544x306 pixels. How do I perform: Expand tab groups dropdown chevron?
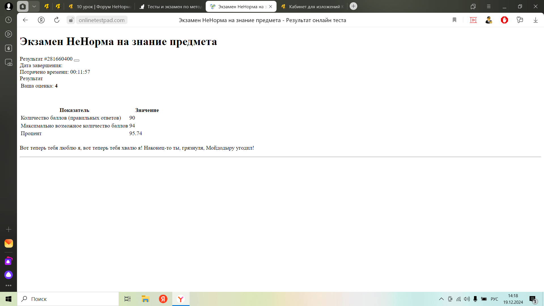34,7
